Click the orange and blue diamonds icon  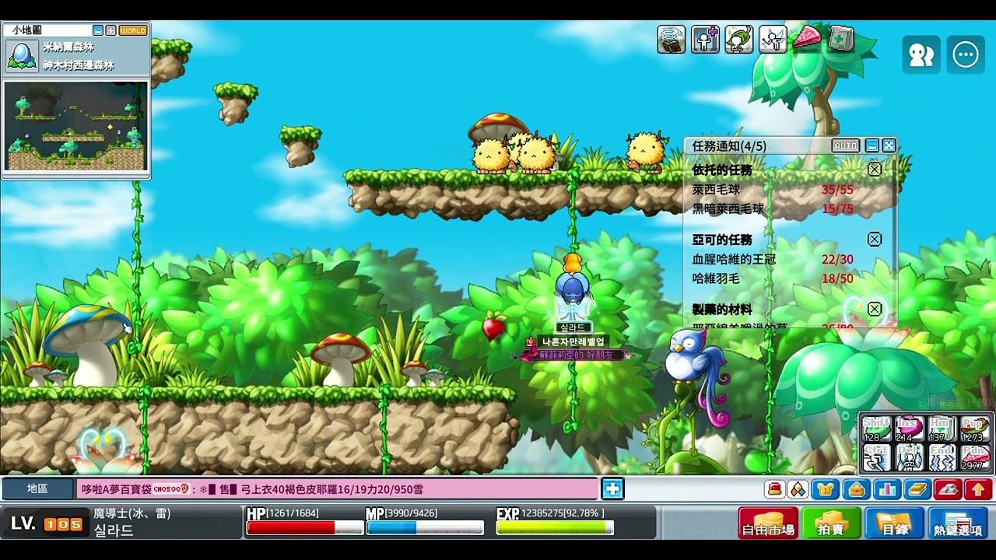pyautogui.click(x=798, y=489)
